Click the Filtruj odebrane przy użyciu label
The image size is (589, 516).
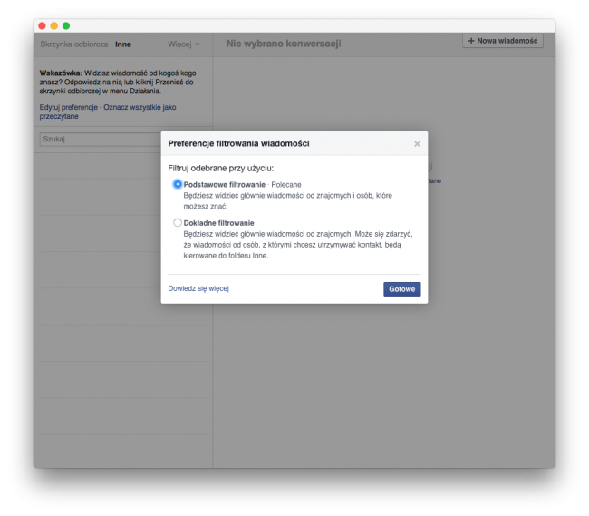(221, 168)
